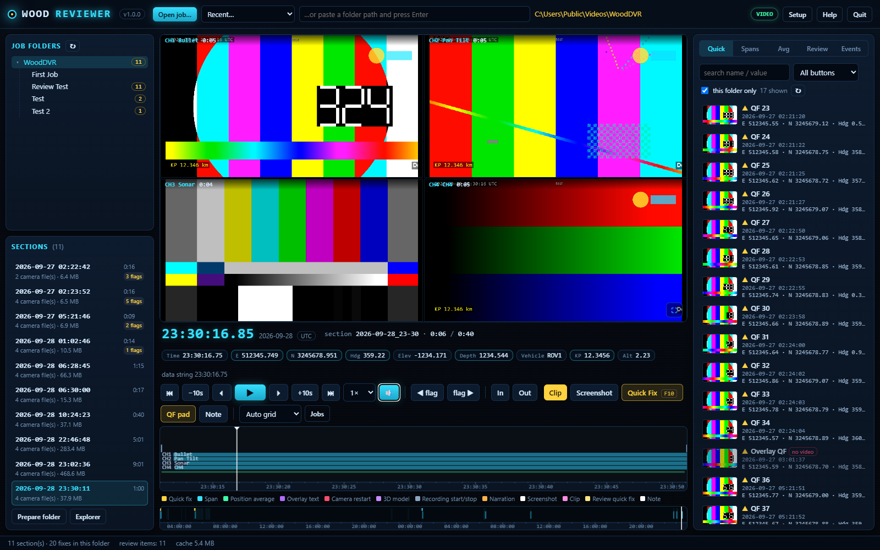Toggle the Clip button

(555, 393)
